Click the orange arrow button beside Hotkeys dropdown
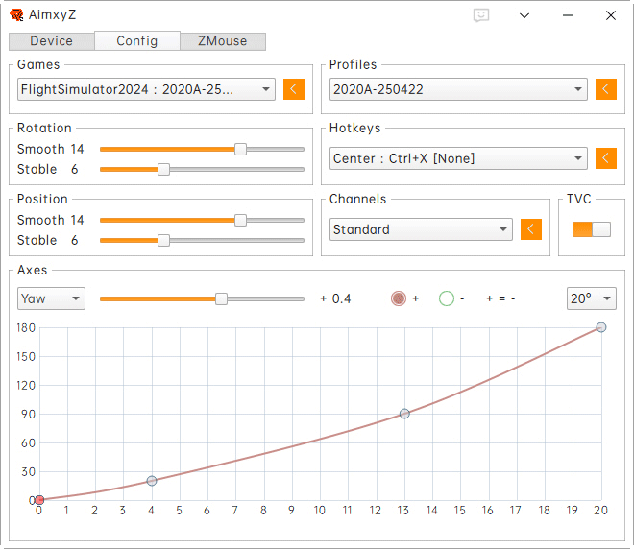Viewport: 634px width, 549px height. click(x=605, y=158)
